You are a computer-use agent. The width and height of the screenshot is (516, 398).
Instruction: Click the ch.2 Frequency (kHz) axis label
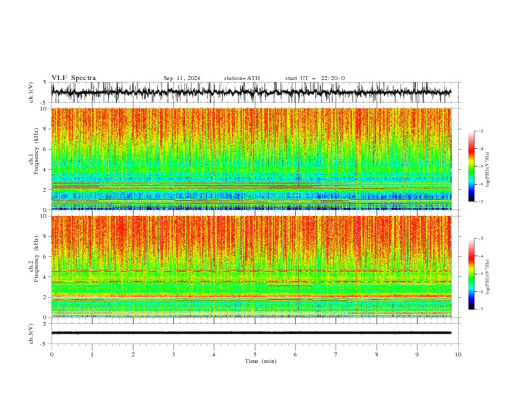point(34,259)
